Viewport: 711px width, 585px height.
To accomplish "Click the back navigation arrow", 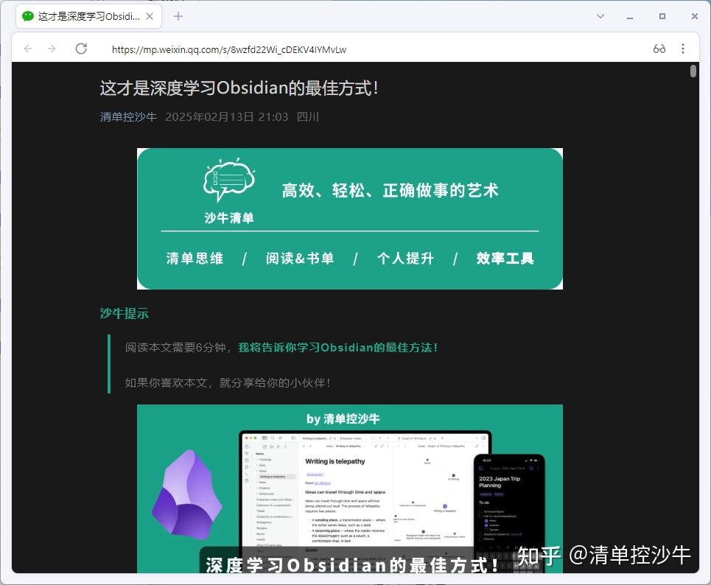I will [x=28, y=49].
